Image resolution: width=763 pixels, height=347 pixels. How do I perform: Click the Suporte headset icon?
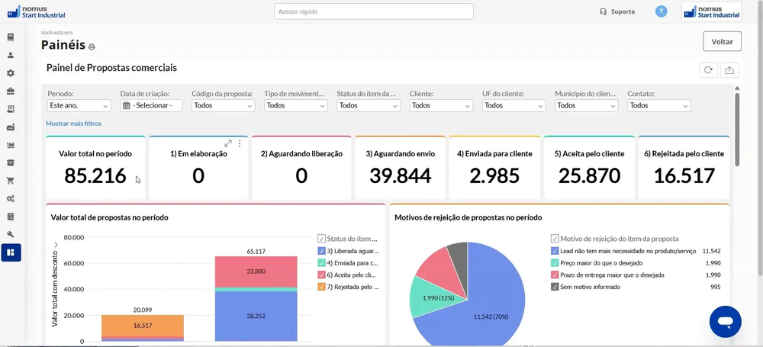tap(604, 11)
